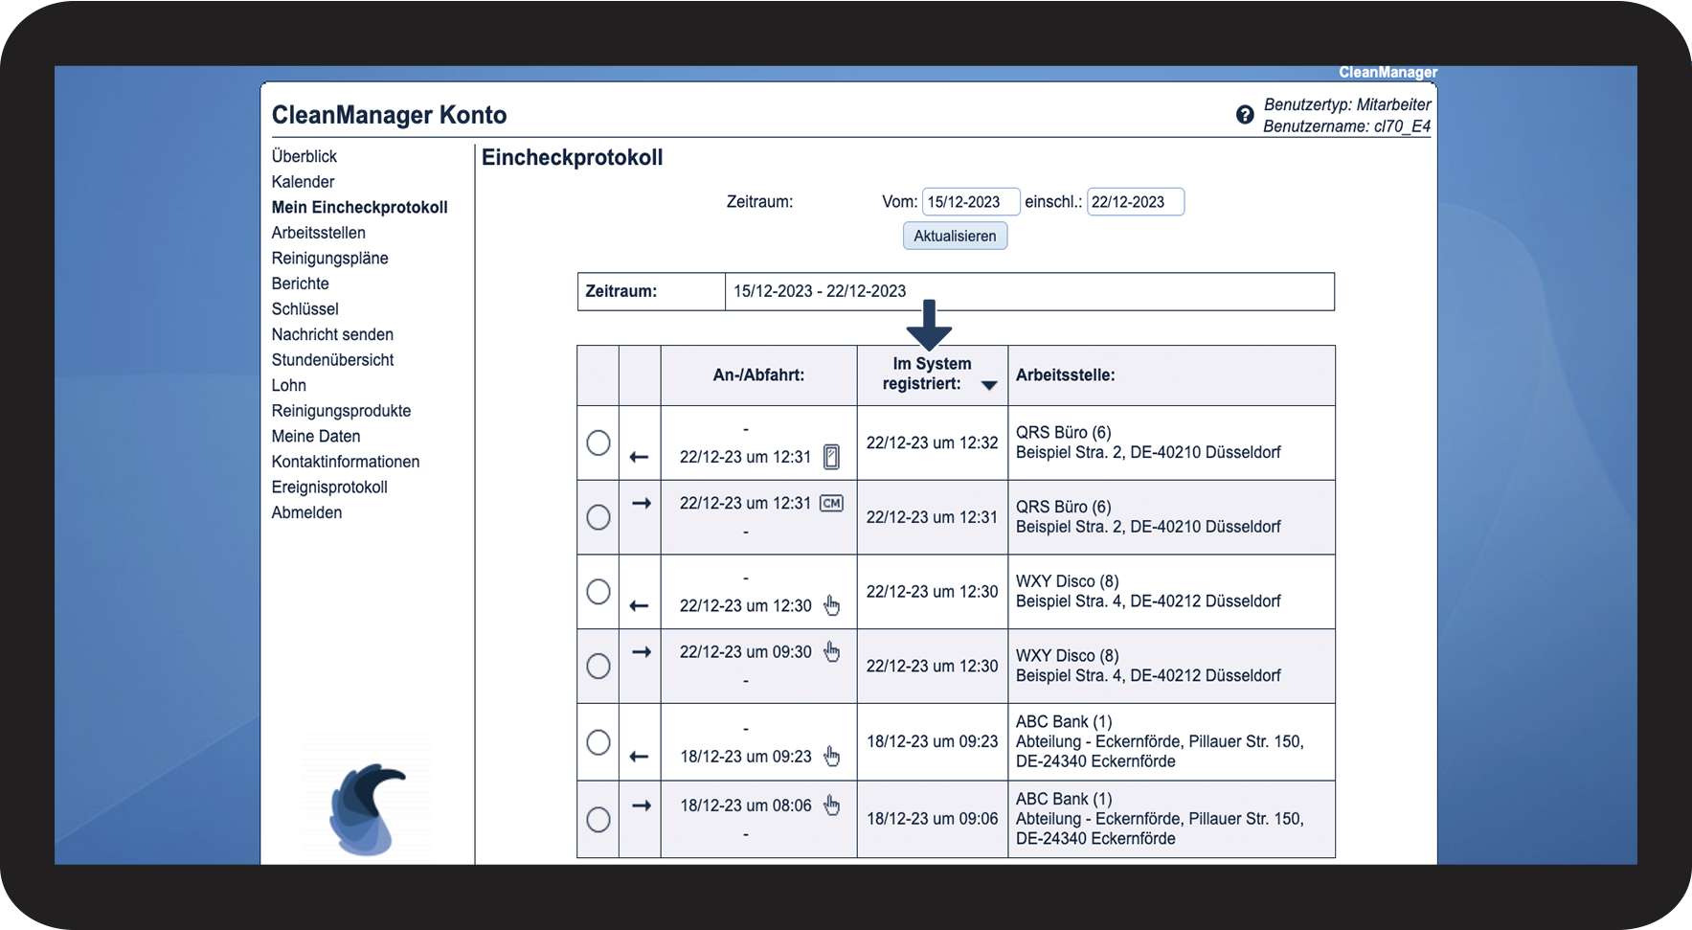Viewport: 1692px width, 930px height.
Task: Open Mein Eincheckprotokoll in the sidebar
Action: point(360,207)
